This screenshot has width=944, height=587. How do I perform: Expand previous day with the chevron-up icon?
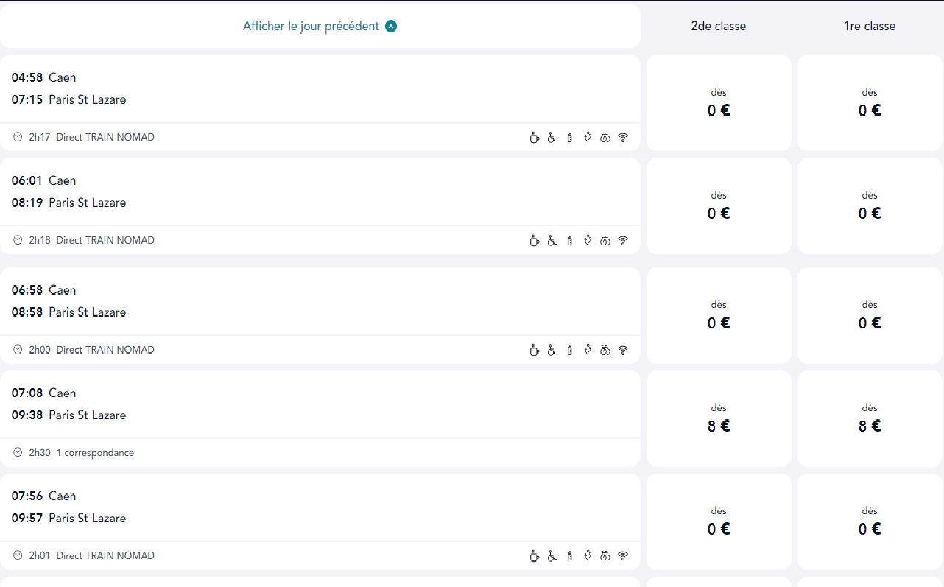[391, 27]
